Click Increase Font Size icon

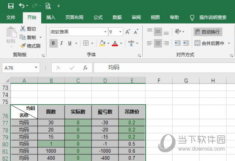point(128,32)
